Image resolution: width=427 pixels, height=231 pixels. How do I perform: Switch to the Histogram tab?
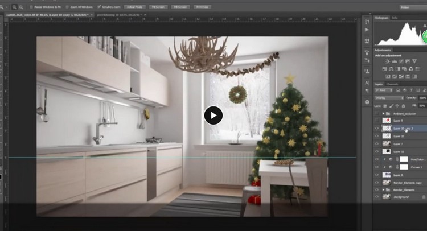pyautogui.click(x=381, y=18)
